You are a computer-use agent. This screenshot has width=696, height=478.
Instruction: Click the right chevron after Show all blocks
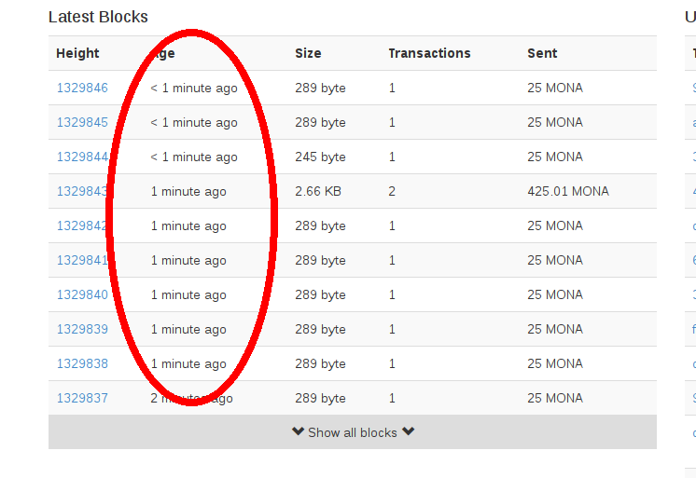tap(408, 432)
